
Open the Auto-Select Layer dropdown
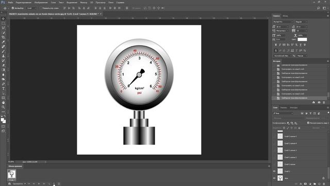(x=31, y=8)
